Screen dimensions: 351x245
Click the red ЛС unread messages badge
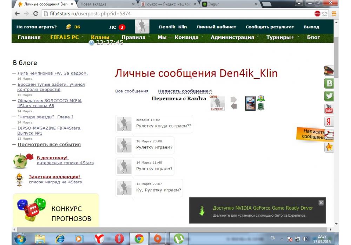pos(122,27)
